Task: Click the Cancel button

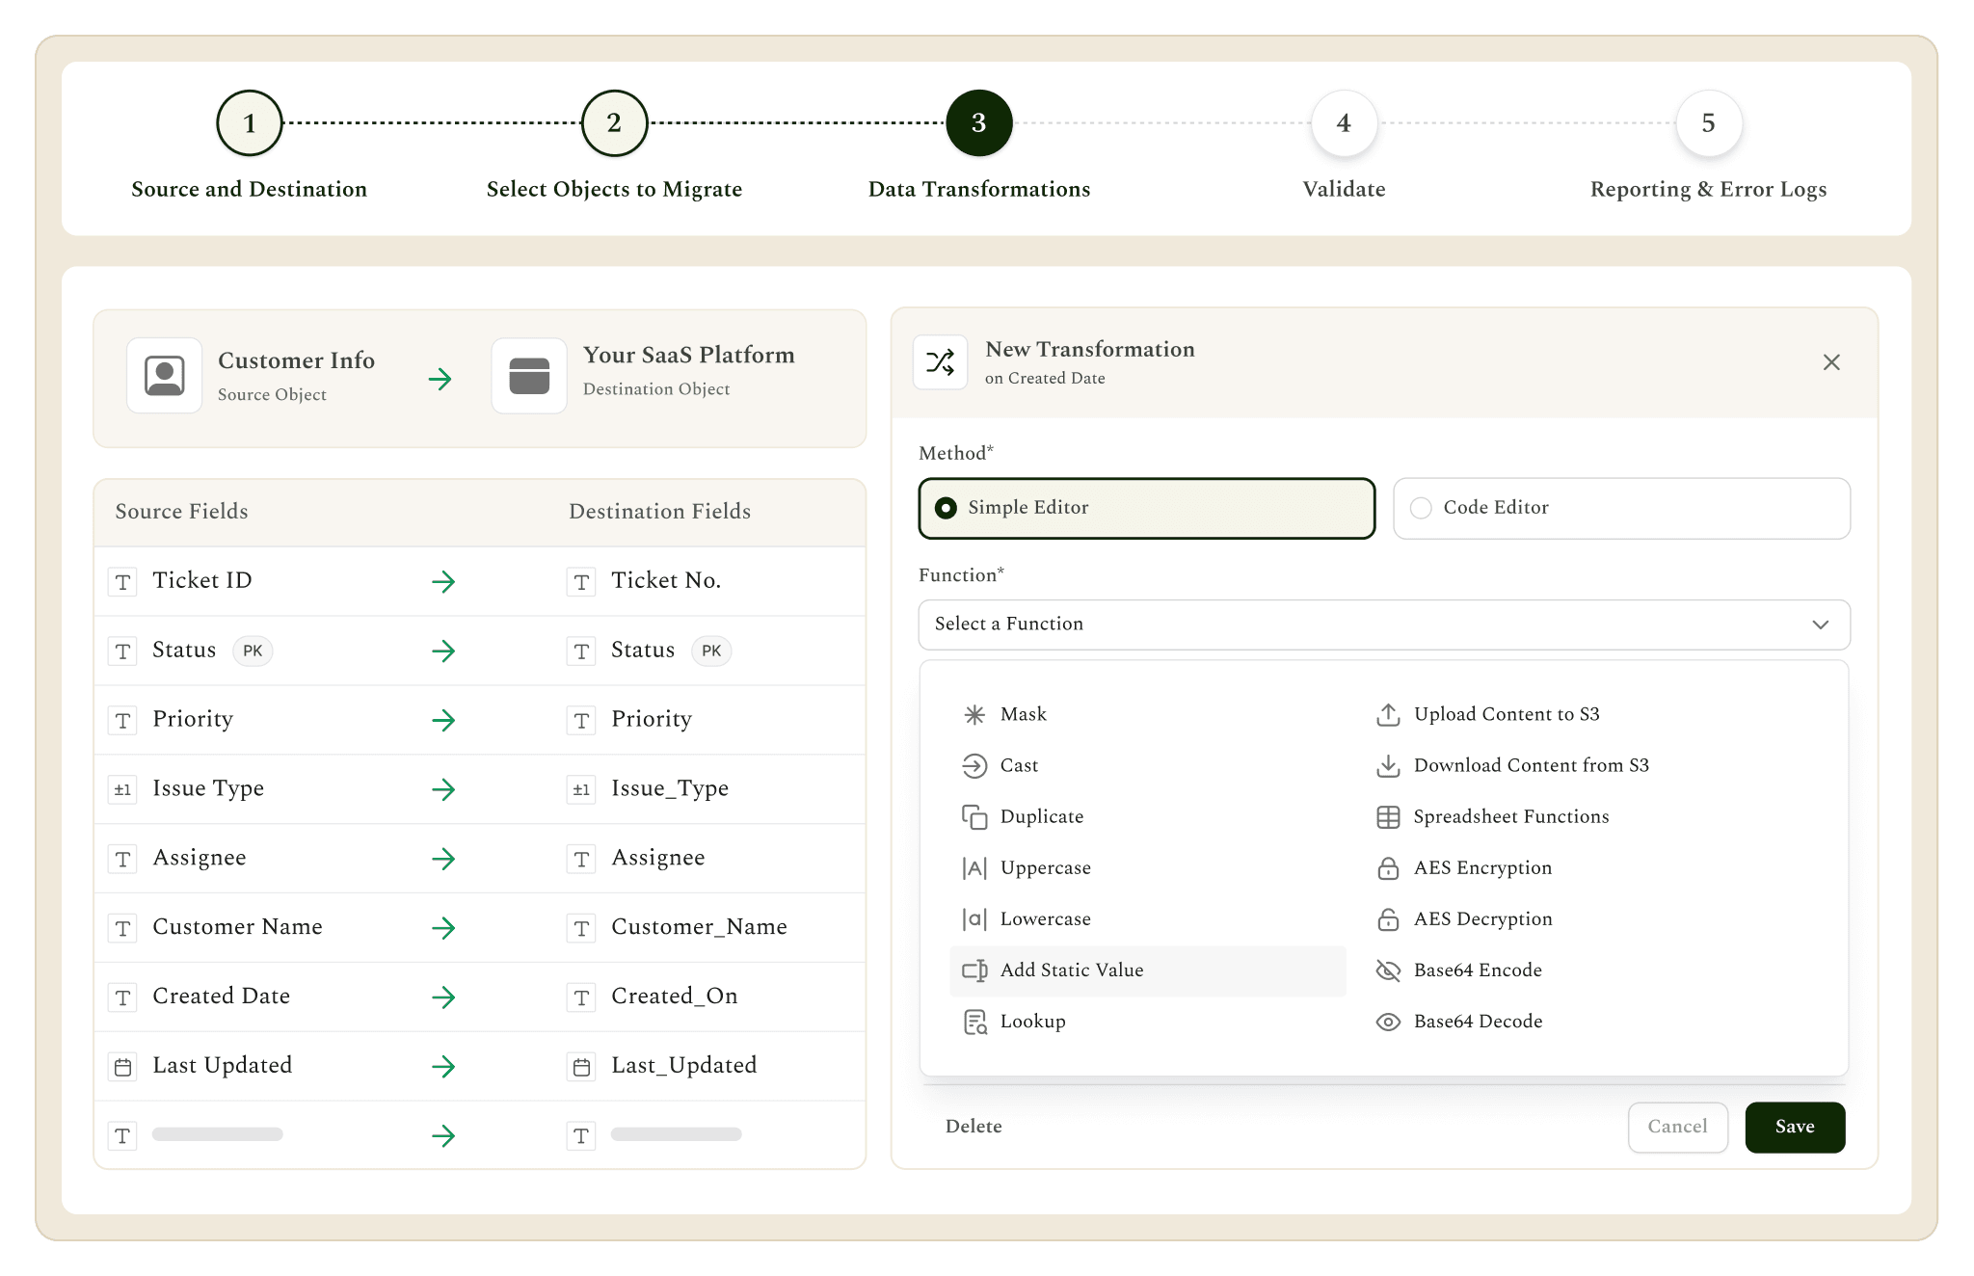Action: (x=1677, y=1127)
